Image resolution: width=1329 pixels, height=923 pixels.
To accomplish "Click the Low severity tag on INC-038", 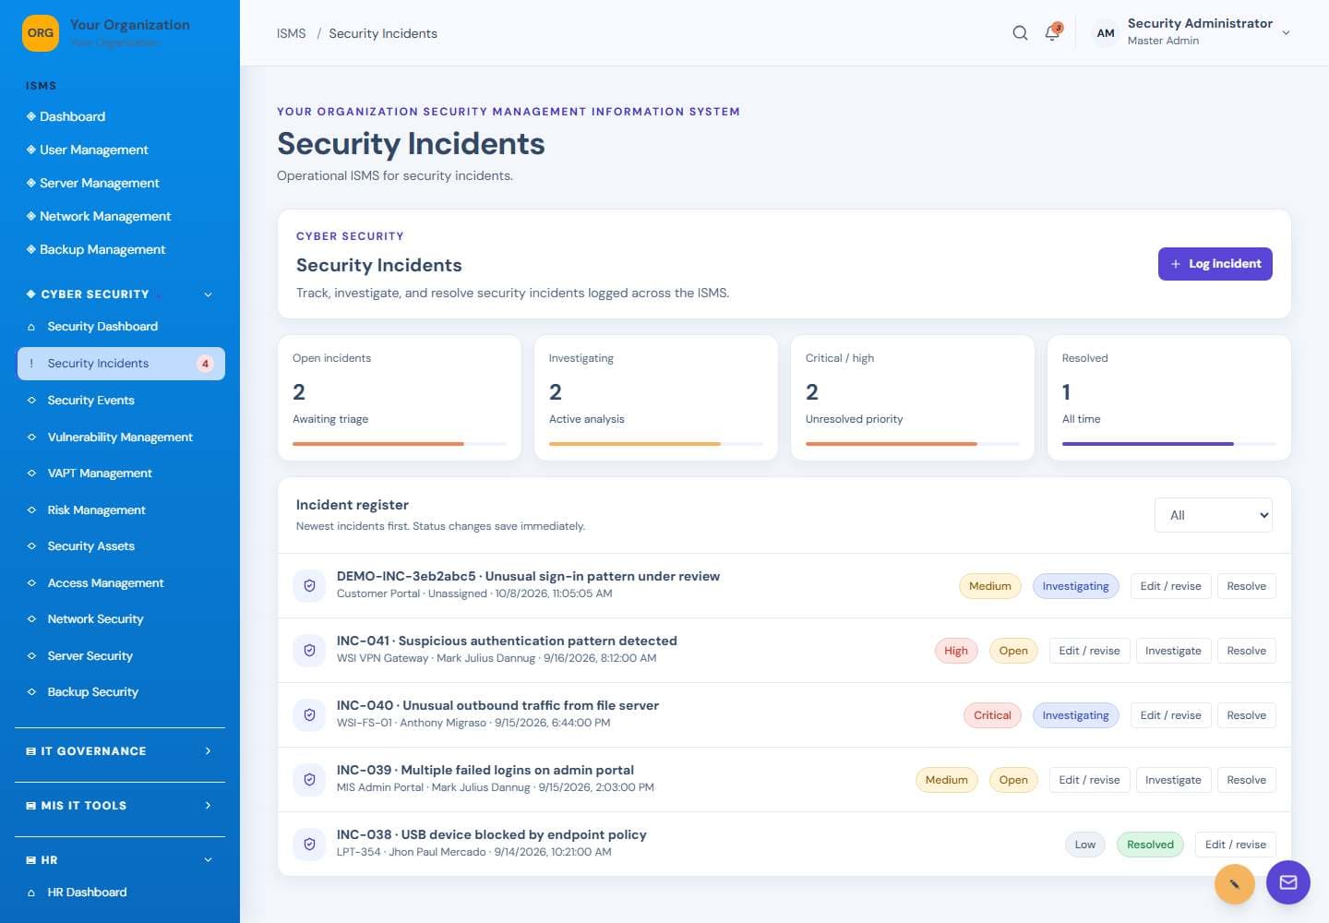I will (1085, 845).
